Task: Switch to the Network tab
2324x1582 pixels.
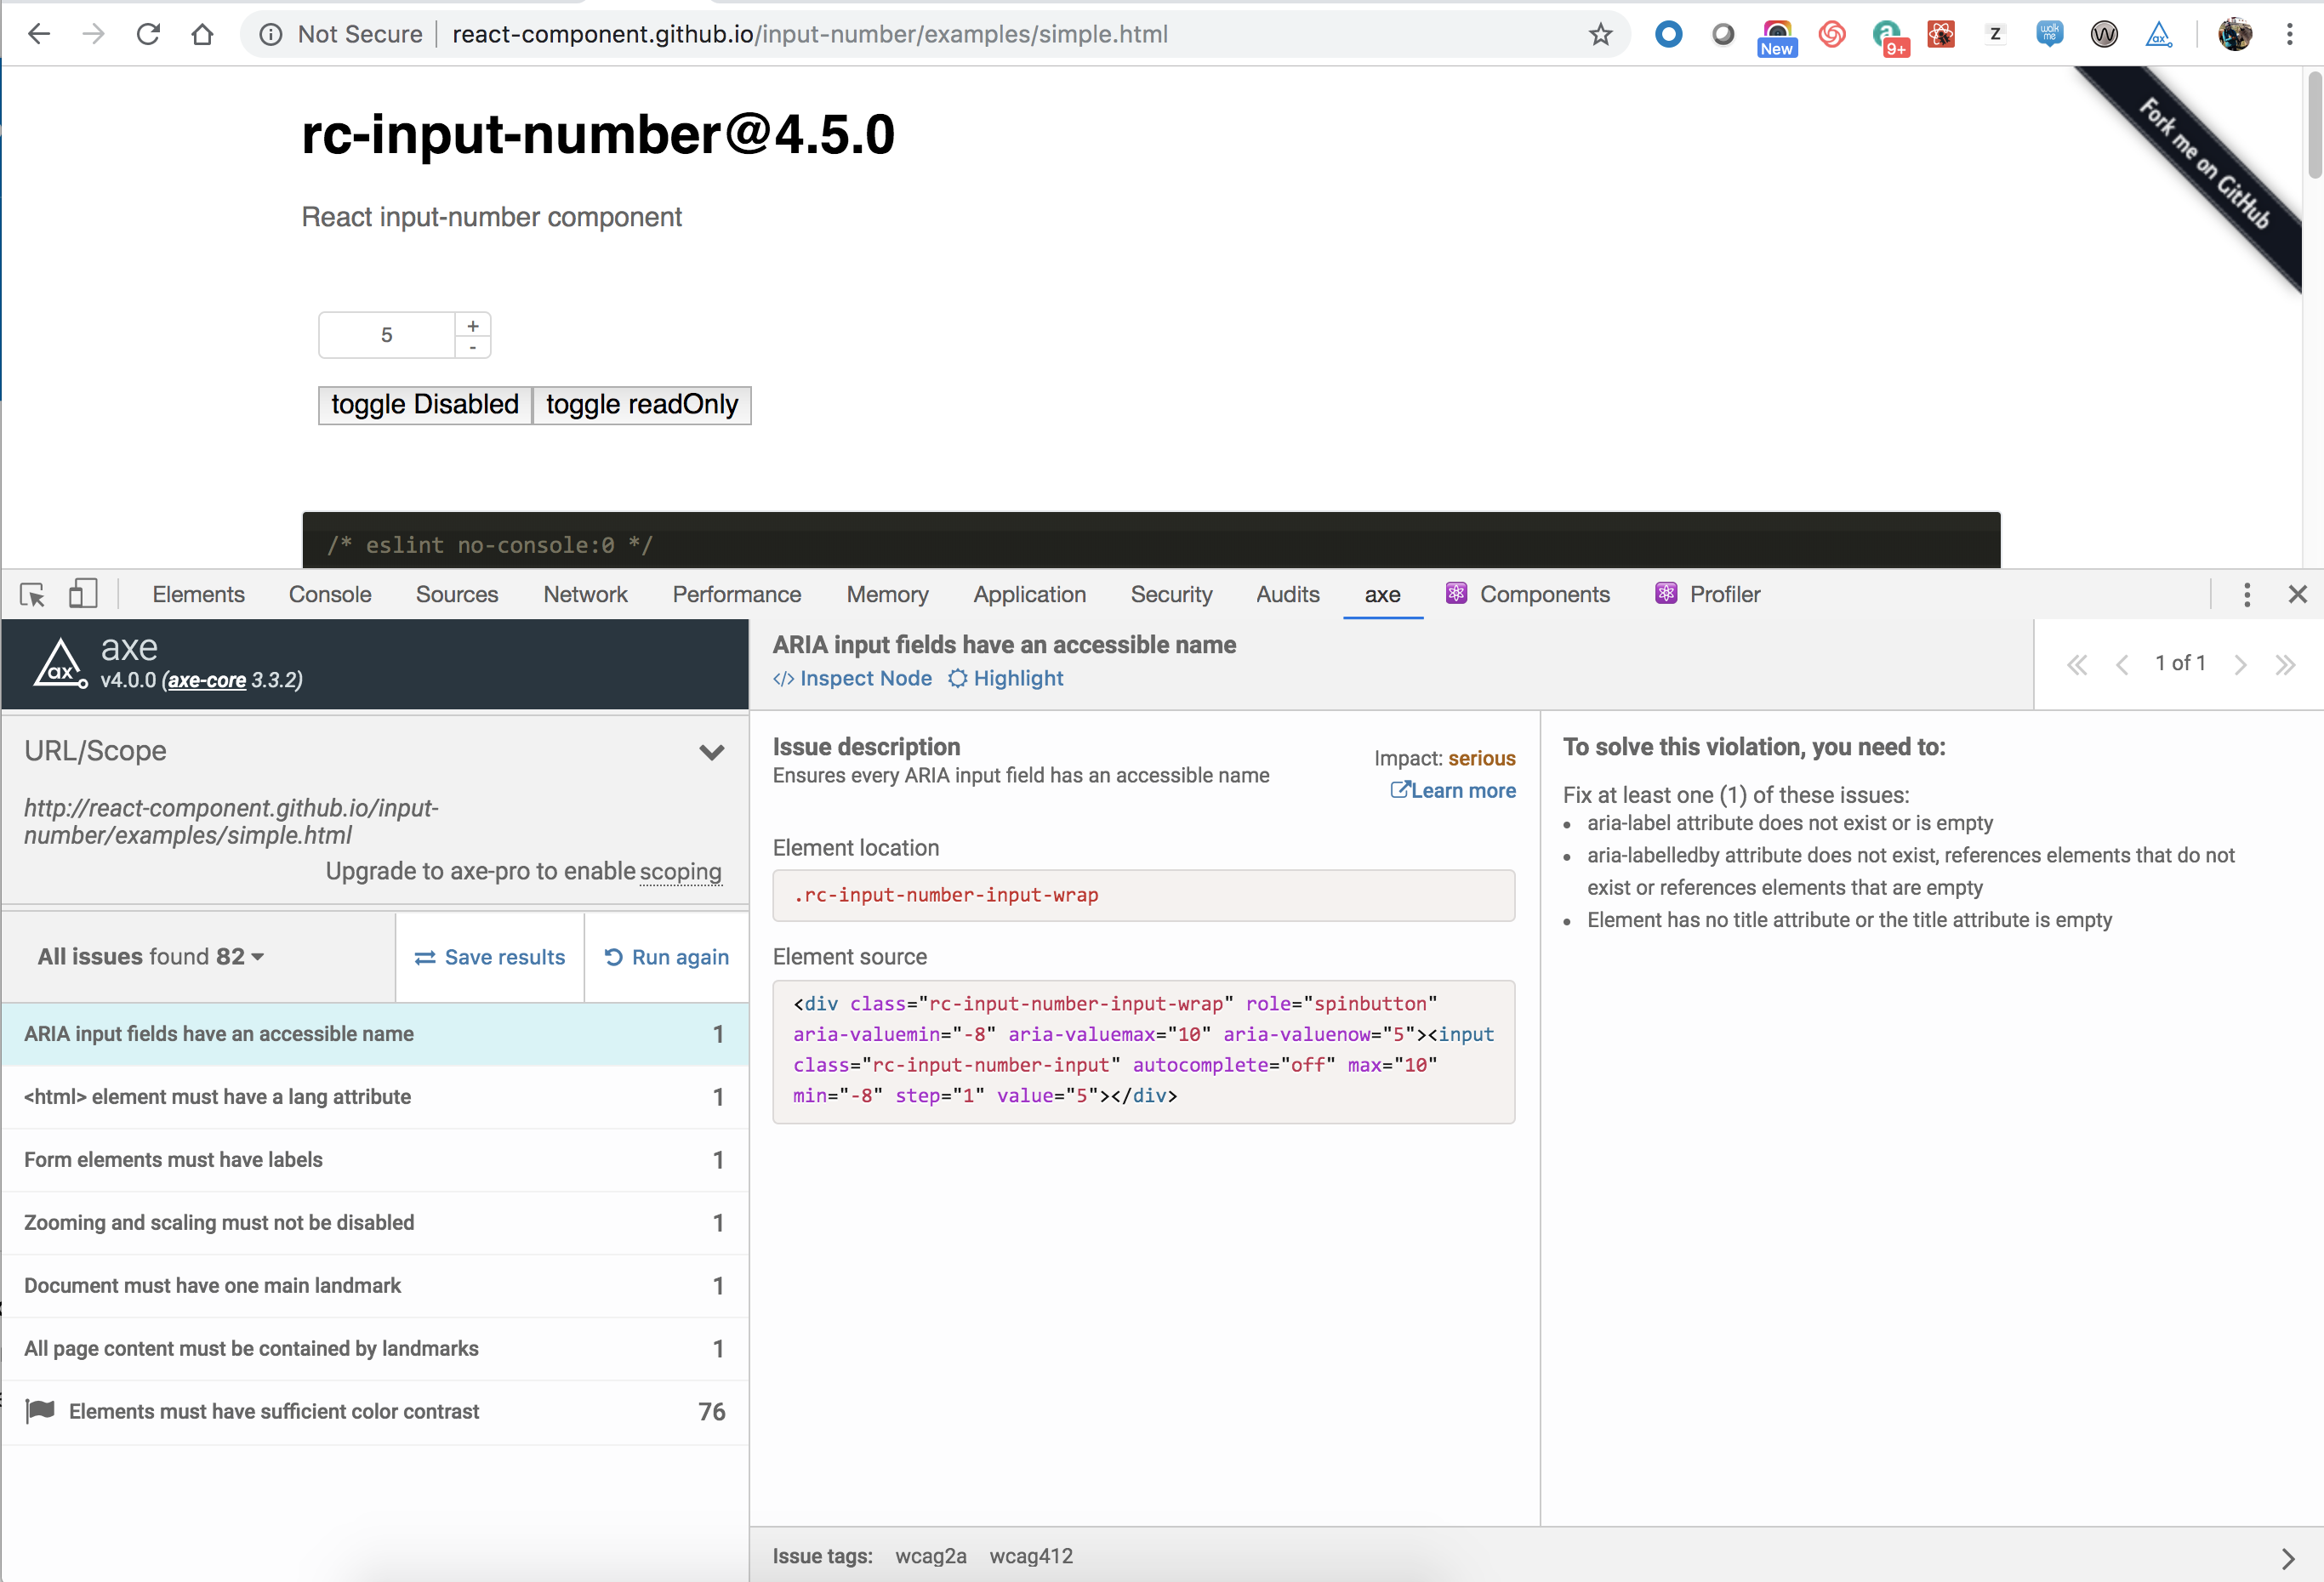Action: point(586,595)
